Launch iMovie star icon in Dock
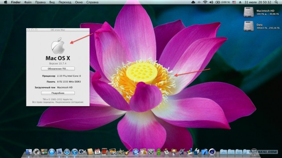Image resolution: width=282 pixels, height=158 pixels. tap(120, 152)
